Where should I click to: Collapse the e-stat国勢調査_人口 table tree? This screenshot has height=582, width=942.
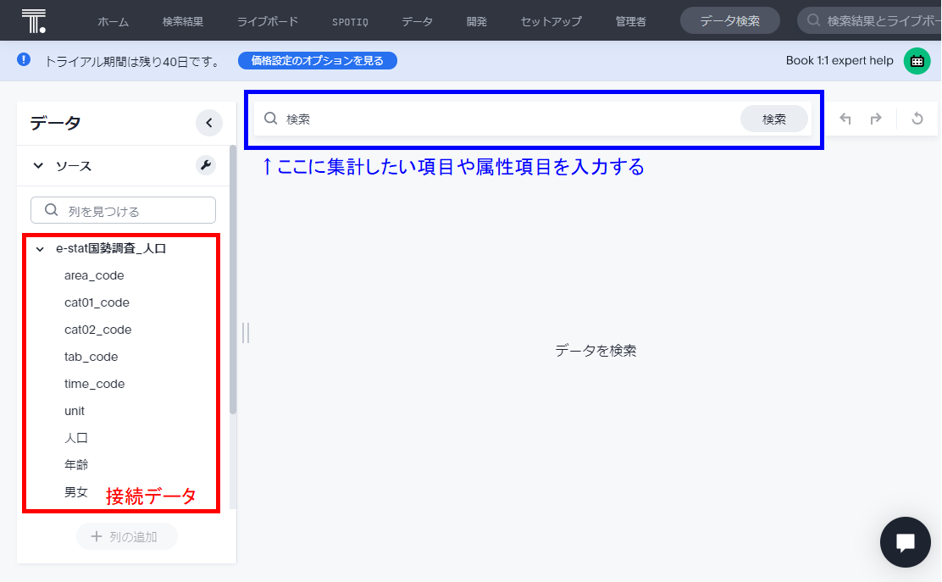point(39,247)
